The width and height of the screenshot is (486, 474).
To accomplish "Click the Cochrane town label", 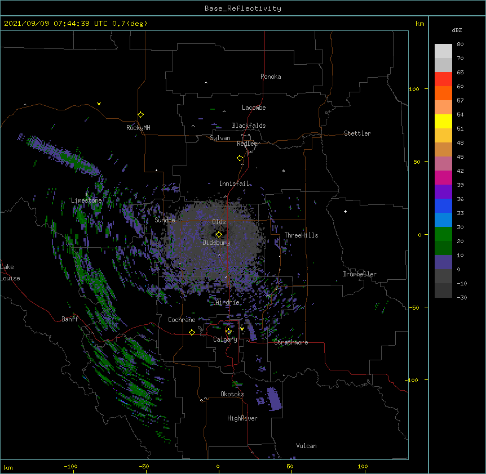I will pyautogui.click(x=182, y=320).
